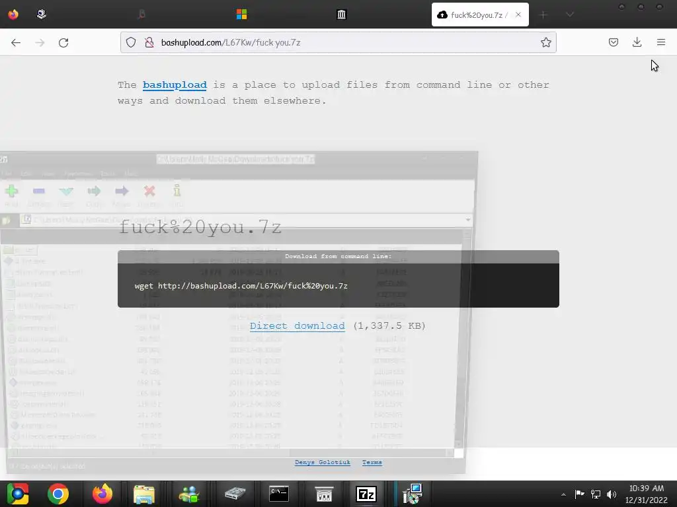Go back to the previous page
The image size is (677, 507).
(x=16, y=42)
